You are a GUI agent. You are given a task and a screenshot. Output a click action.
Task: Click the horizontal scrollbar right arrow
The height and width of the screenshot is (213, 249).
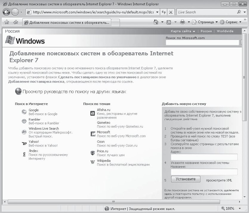[239, 202]
